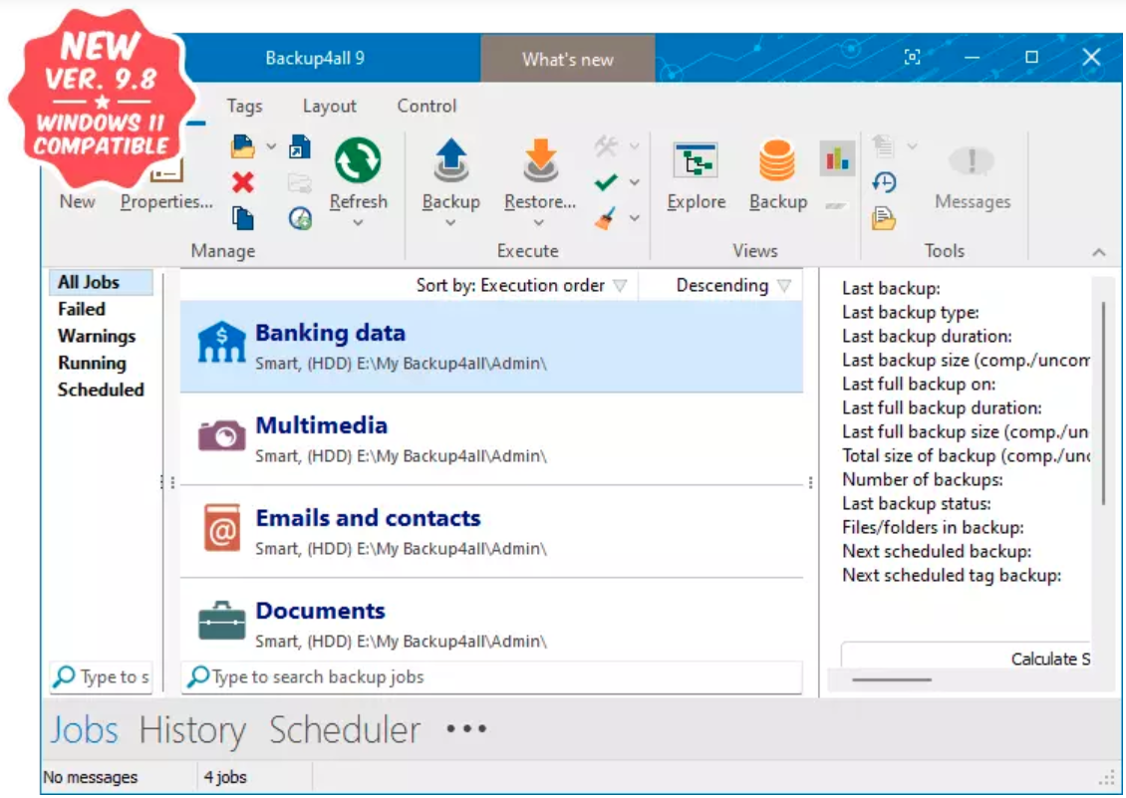The image size is (1126, 798).
Task: Click the create shortcut icon in Manage
Action: 300,146
